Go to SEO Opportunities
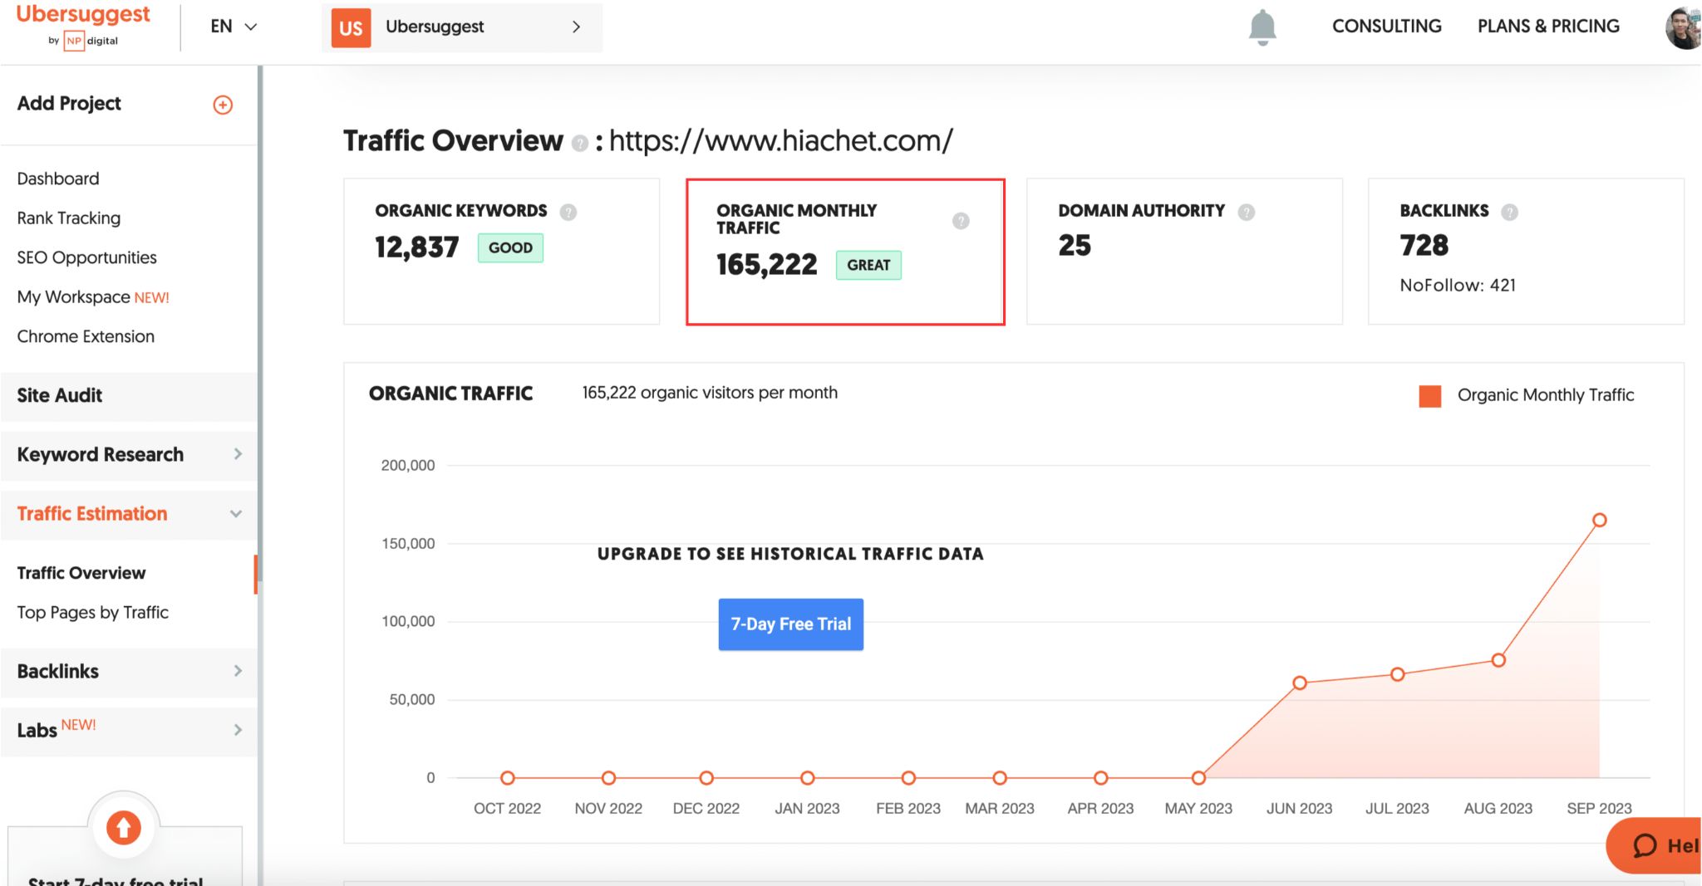Viewport: 1702px width, 886px height. [87, 257]
